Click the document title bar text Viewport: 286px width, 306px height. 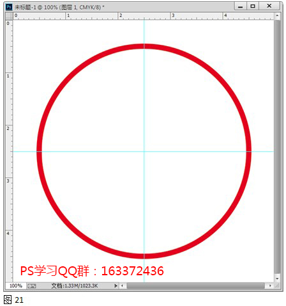59,7
